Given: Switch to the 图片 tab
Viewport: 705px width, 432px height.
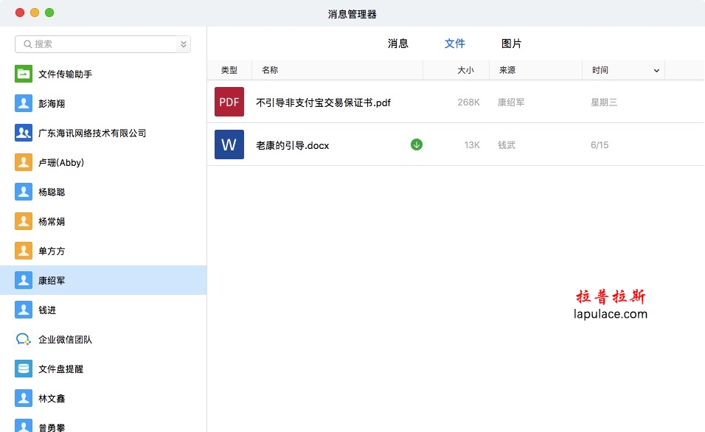Looking at the screenshot, I should pos(511,43).
